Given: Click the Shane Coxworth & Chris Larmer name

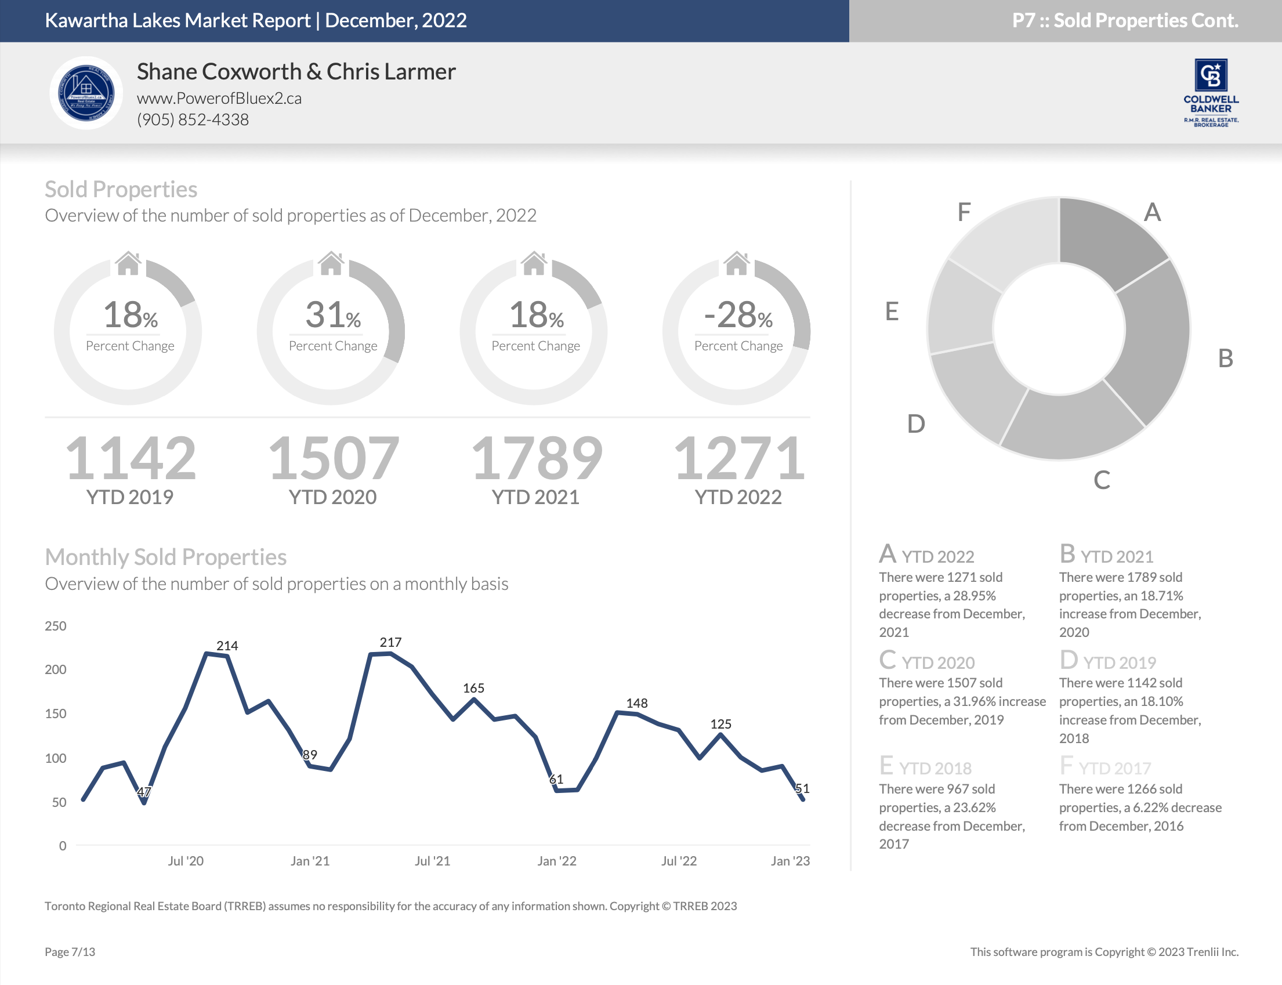Looking at the screenshot, I should point(296,71).
